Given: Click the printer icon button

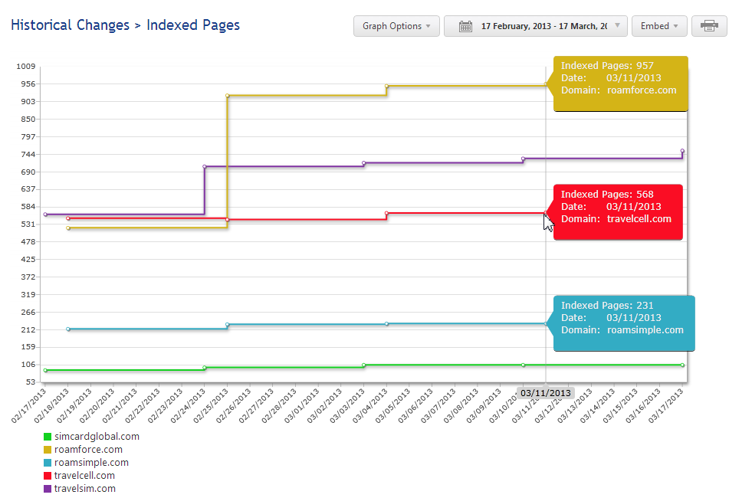Looking at the screenshot, I should coord(708,26).
